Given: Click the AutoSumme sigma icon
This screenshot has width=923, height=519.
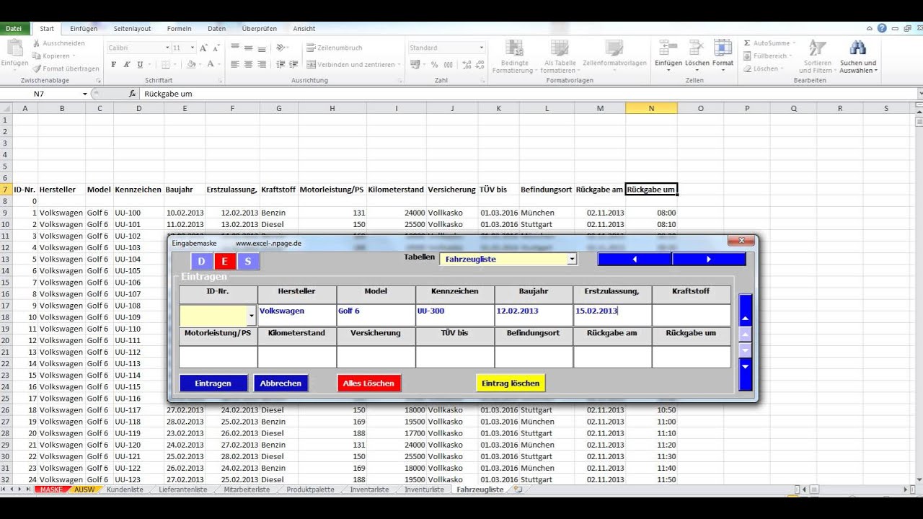Looking at the screenshot, I should point(747,43).
